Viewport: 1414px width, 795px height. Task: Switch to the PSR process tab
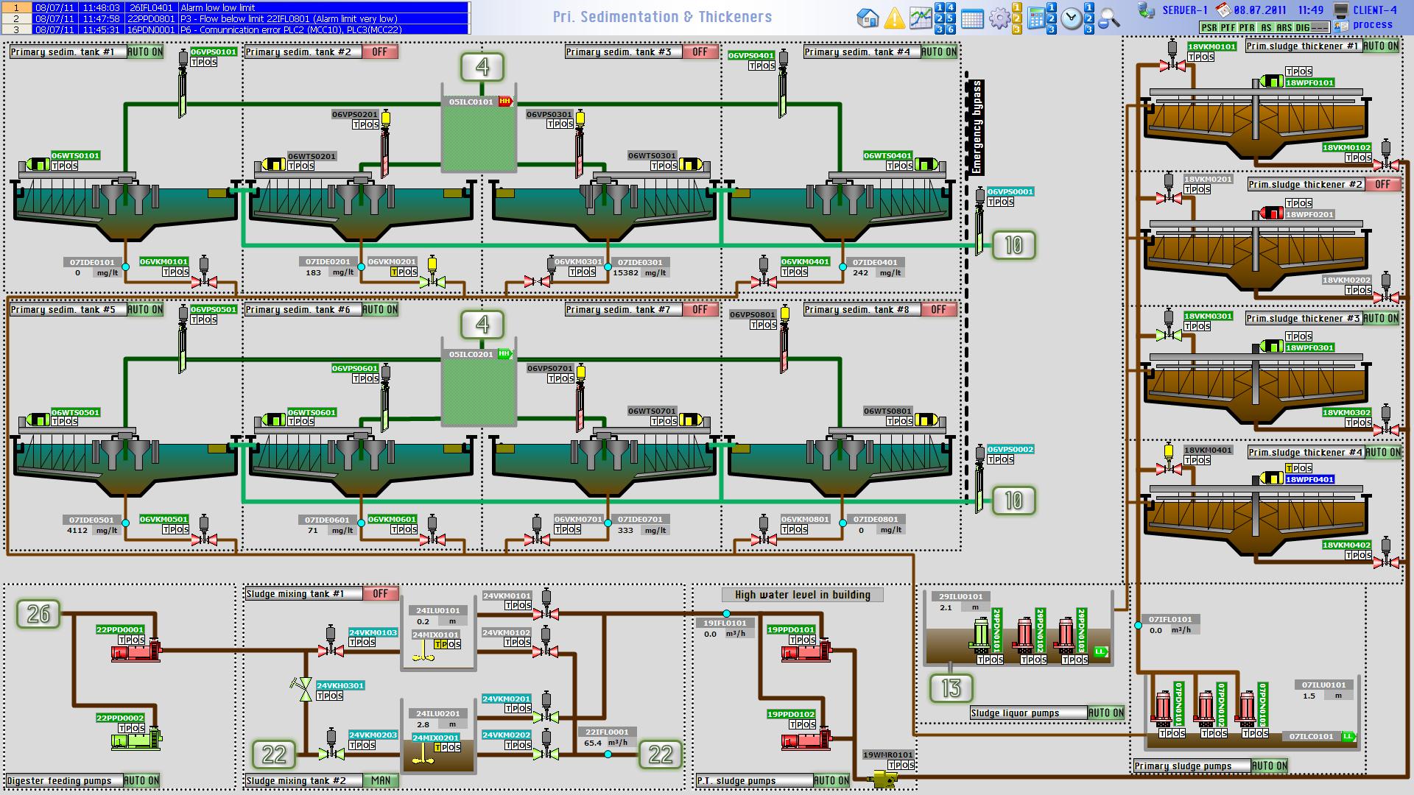pos(1208,27)
